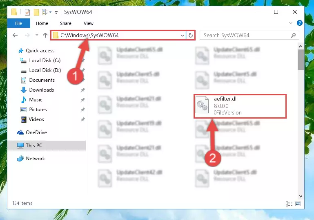
Task: Open the File menu tab
Action: pyautogui.click(x=19, y=23)
